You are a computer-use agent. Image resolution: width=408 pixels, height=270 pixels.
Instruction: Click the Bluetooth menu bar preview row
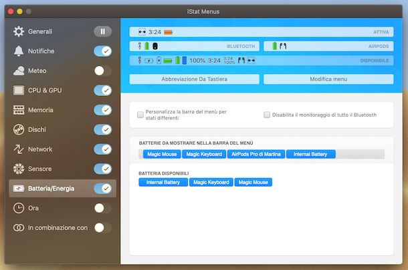195,46
